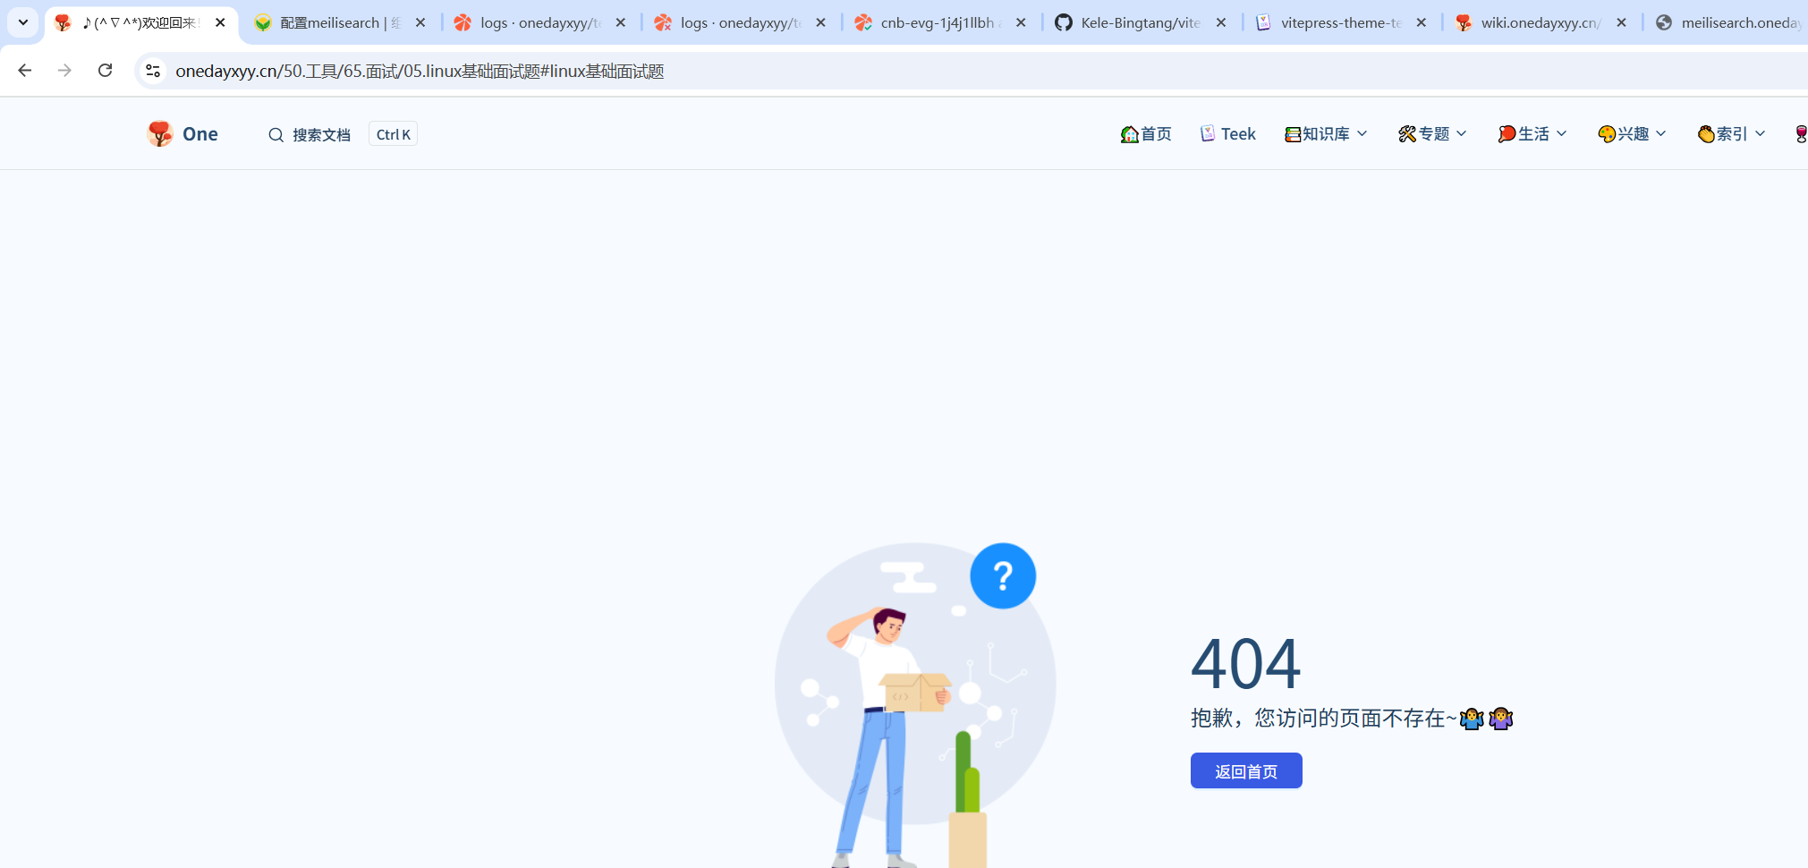
Task: Expand the 知识库 dropdown menu
Action: (1326, 134)
